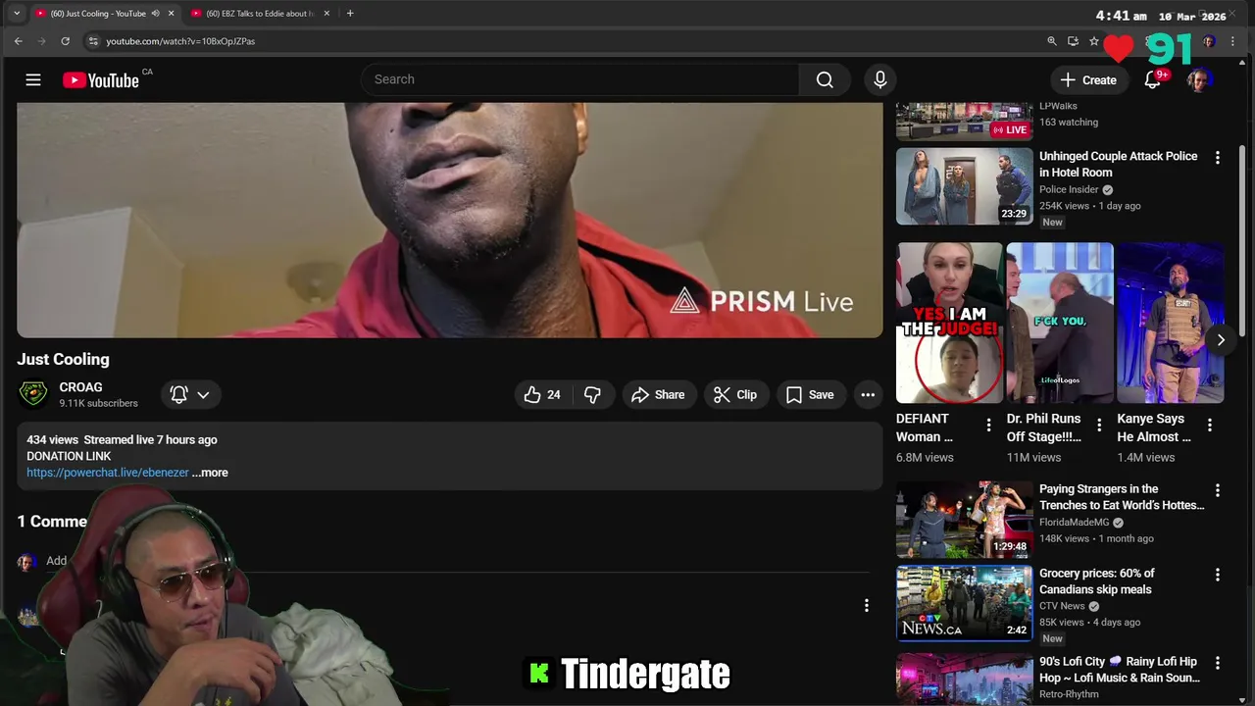Viewport: 1255px width, 706px height.
Task: Open options for Grocery prices video
Action: pyautogui.click(x=1218, y=575)
